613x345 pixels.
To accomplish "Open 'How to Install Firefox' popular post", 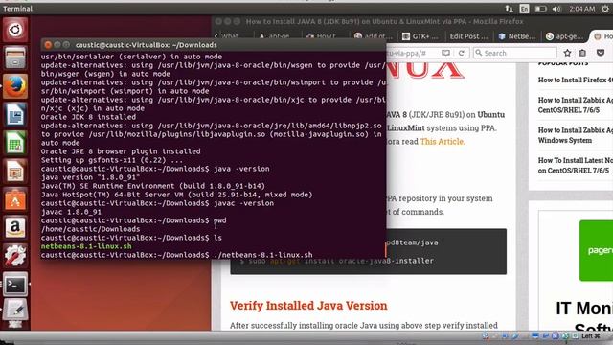I will [x=575, y=80].
